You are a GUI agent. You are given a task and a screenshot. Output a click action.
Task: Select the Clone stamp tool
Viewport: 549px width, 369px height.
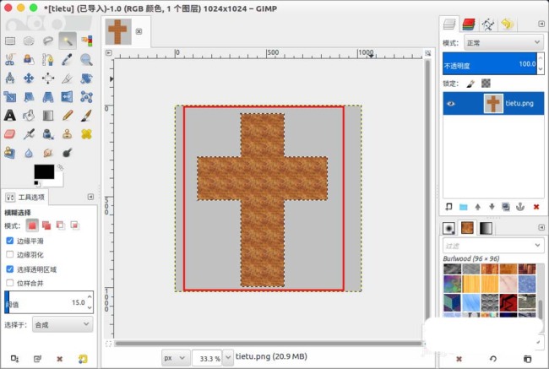(67, 134)
